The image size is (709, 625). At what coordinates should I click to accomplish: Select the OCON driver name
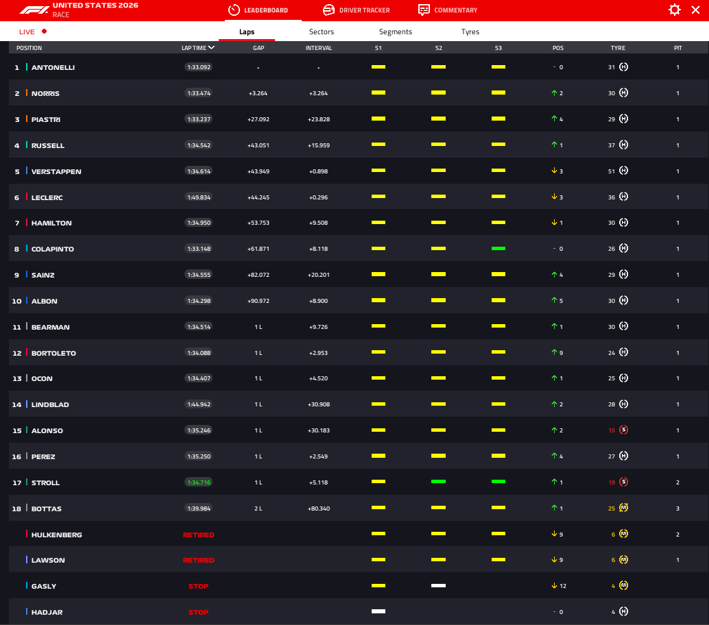42,379
